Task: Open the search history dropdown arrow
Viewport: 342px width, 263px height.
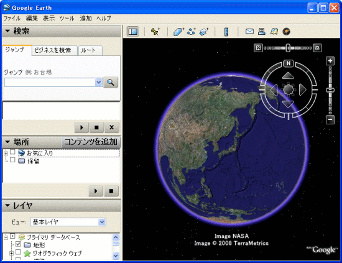Action: tap(99, 83)
